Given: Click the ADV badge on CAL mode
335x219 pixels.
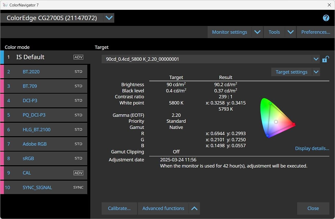Looking at the screenshot, I should click(78, 173).
